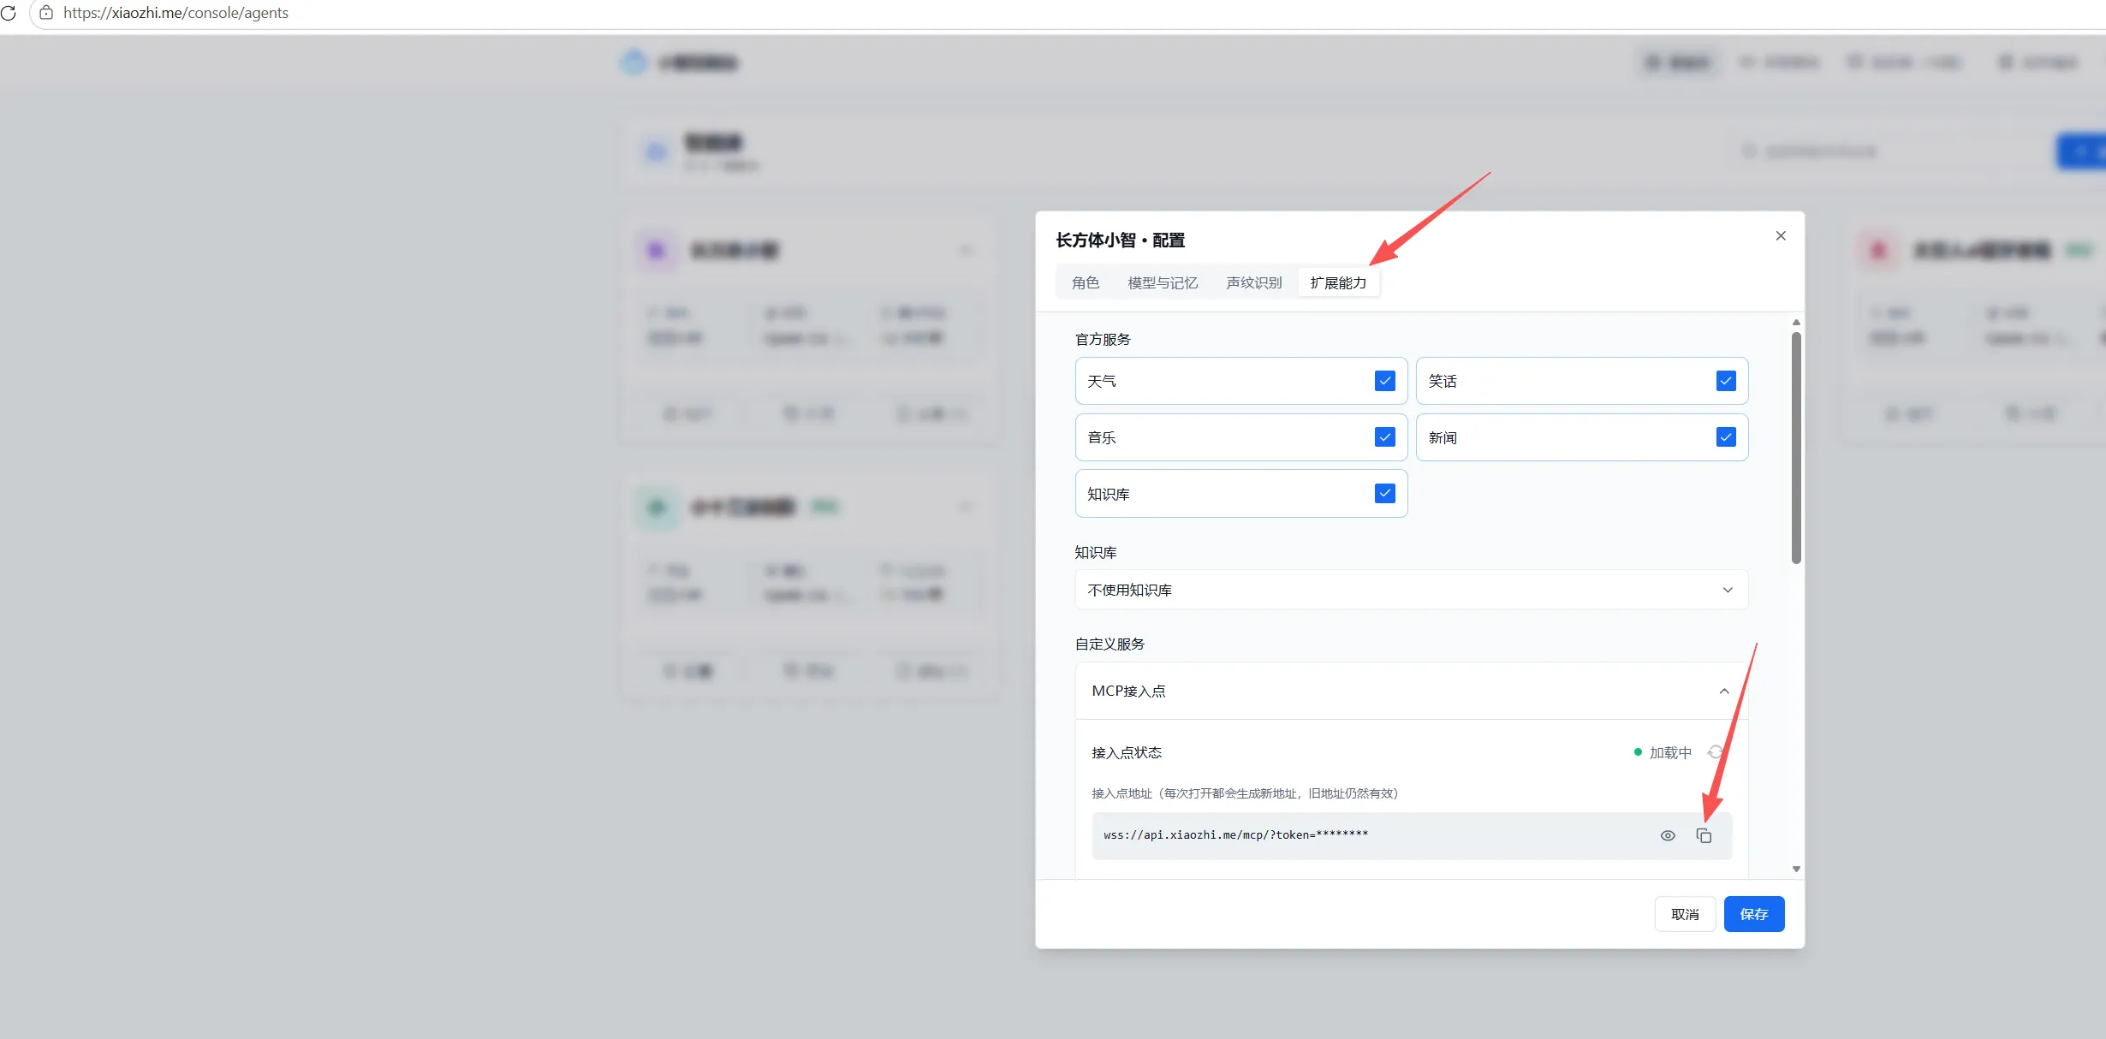
Task: Click the 官方服务 section heading
Action: [x=1103, y=339]
